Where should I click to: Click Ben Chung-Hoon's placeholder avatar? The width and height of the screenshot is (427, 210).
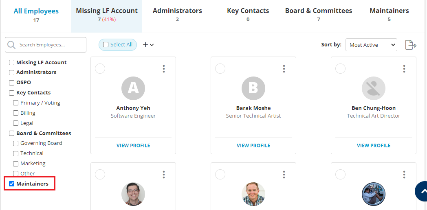tap(374, 88)
